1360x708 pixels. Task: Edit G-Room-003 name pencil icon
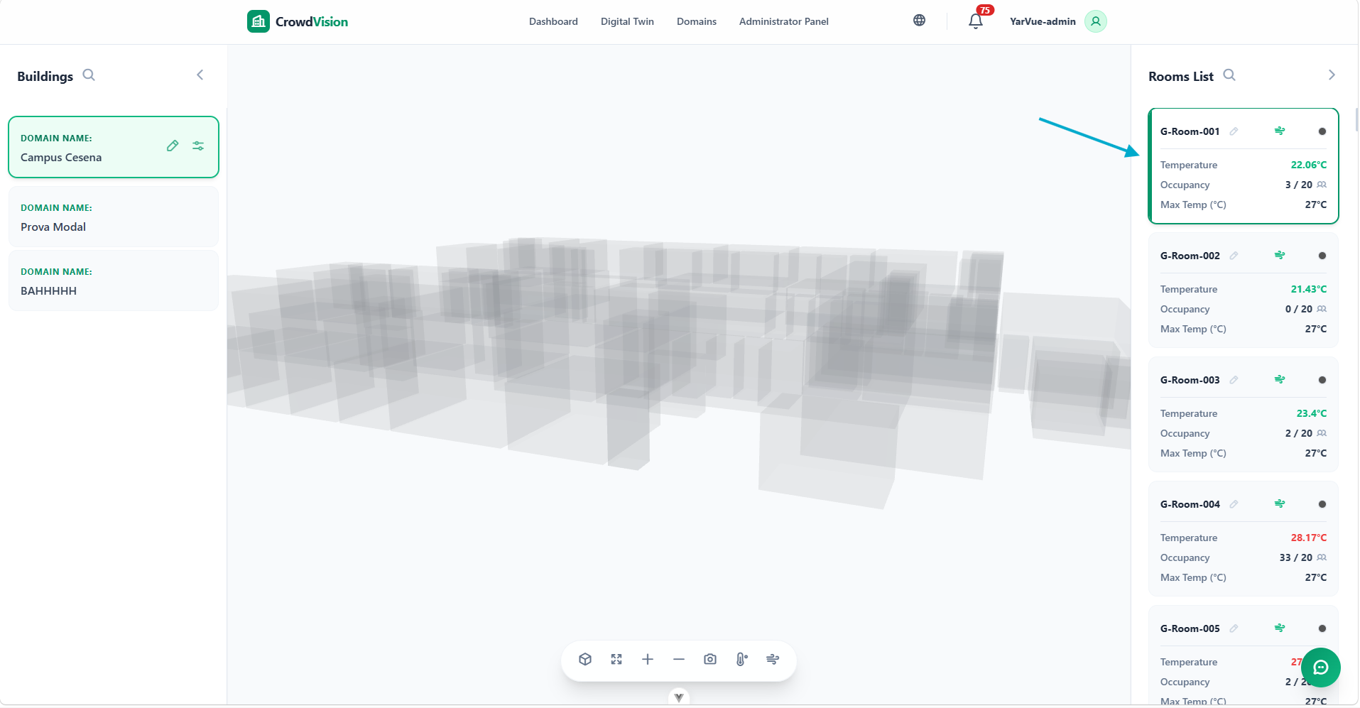(1234, 380)
